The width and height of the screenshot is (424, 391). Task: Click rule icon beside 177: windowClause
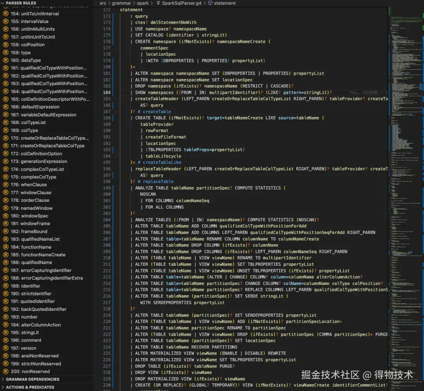[5, 192]
